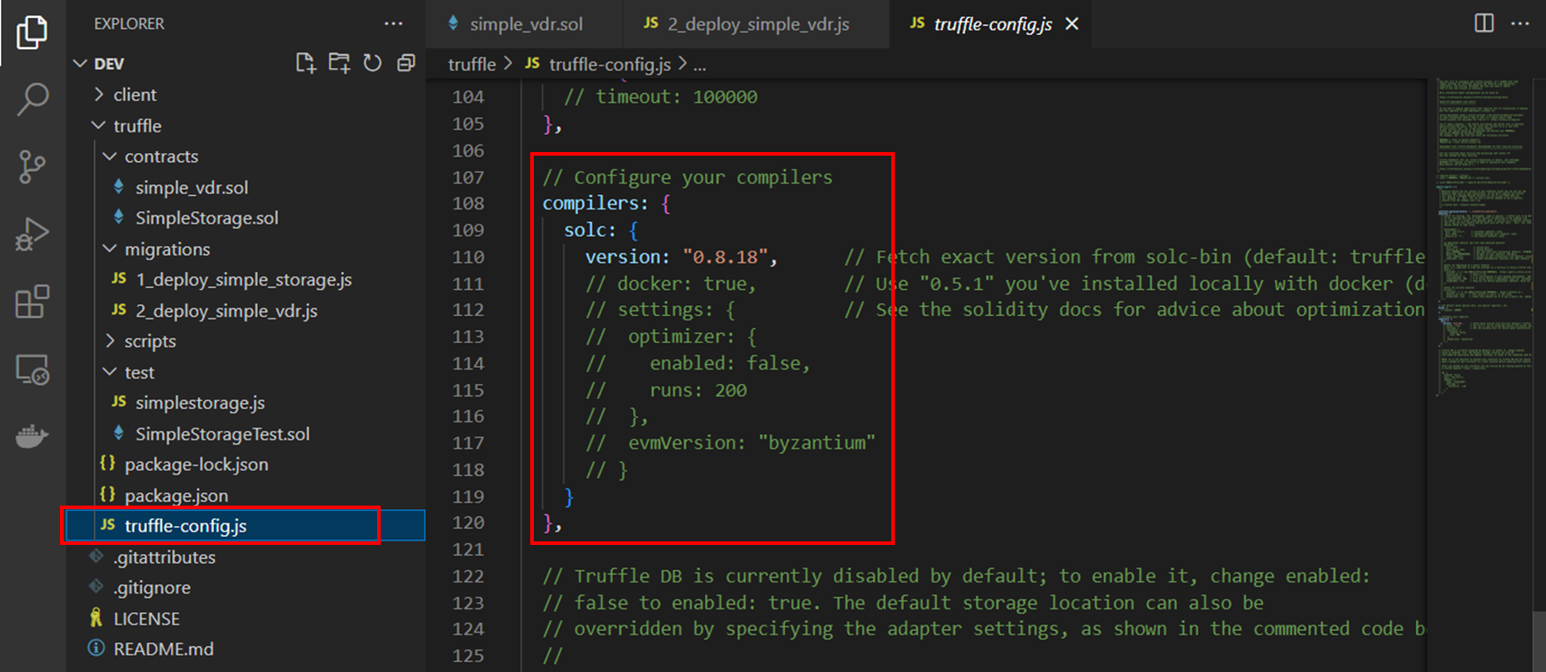Click "enabled: false," commented line
Viewport: 1546px width, 672px height.
coord(698,363)
